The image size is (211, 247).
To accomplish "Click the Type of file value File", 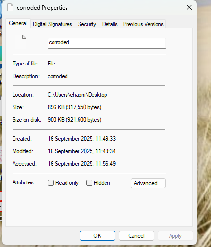I will 52,64.
